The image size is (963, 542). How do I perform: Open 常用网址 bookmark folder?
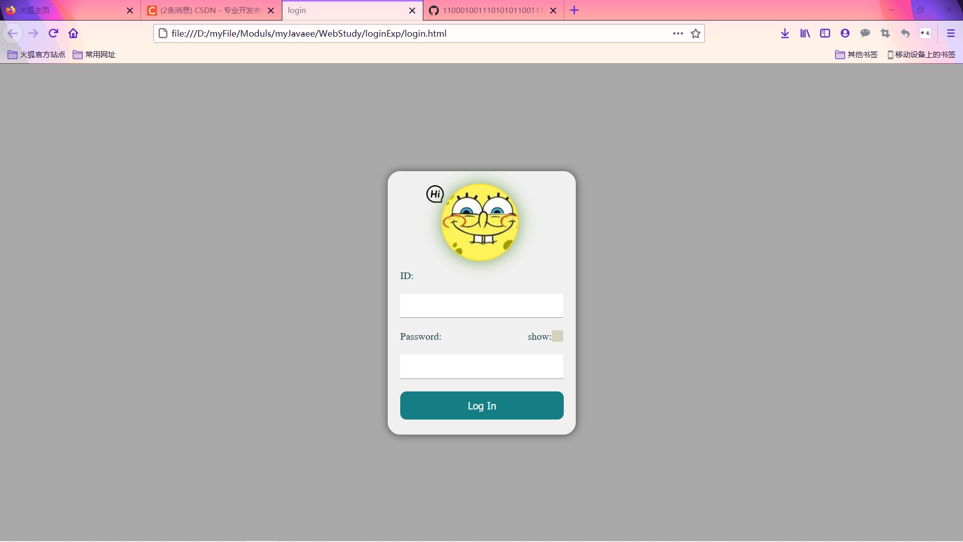tap(94, 55)
